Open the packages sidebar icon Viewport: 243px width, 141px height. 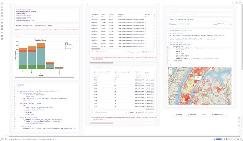[x=2, y=16]
